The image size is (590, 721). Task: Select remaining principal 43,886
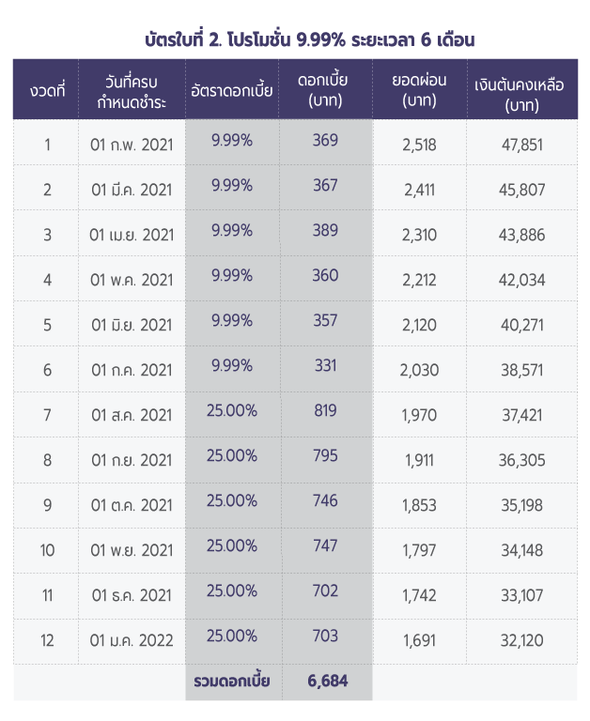pyautogui.click(x=522, y=235)
